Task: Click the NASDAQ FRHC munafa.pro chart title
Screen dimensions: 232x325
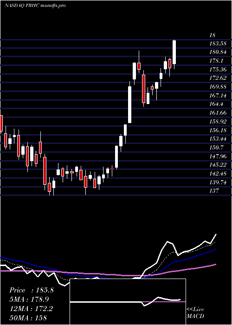Action: [35, 6]
